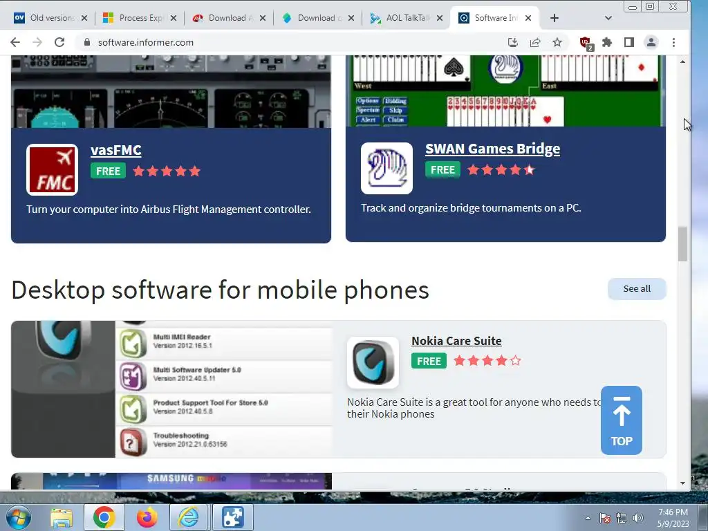708x531 pixels.
Task: Click SWAN Games Bridge star rating
Action: 501,170
